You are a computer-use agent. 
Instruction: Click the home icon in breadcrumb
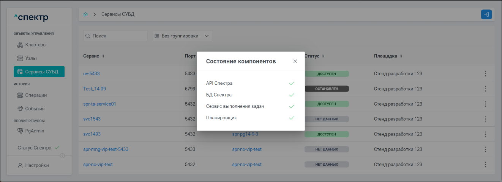[x=85, y=14]
